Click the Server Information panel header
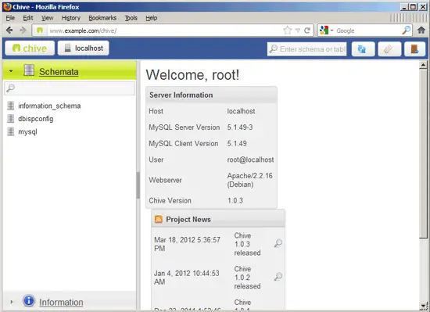 211,95
